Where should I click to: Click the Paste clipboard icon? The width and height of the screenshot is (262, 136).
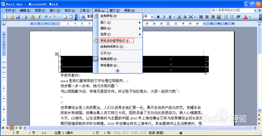pyautogui.click(x=33, y=17)
